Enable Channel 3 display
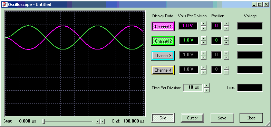The height and width of the screenshot is (127, 271). tap(163, 56)
